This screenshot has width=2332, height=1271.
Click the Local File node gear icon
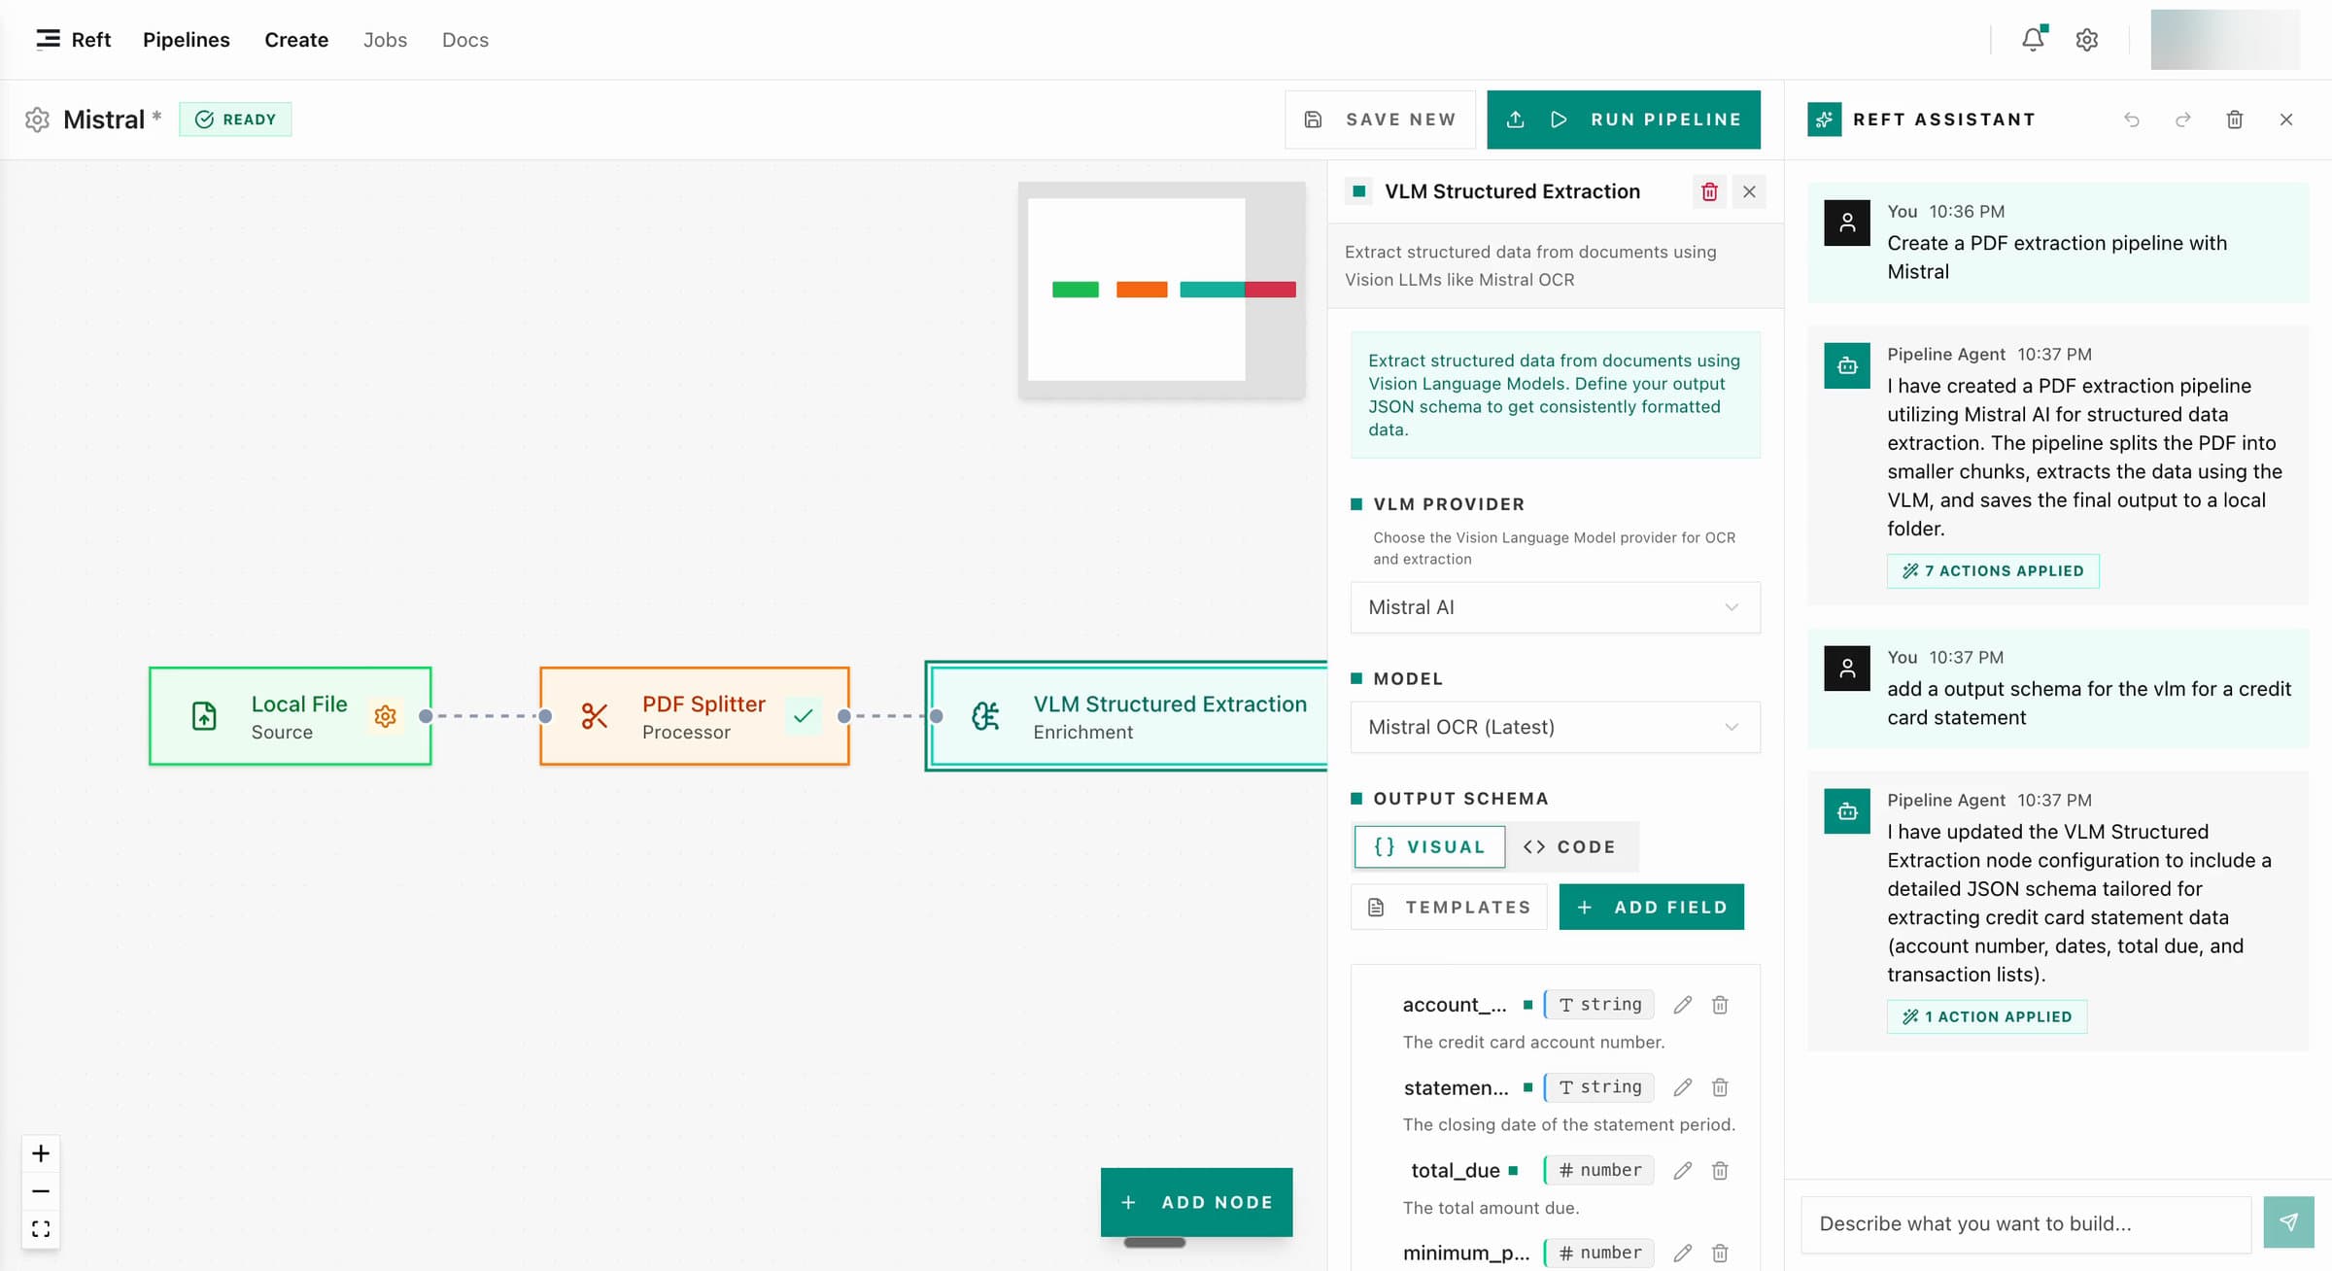pyautogui.click(x=385, y=716)
